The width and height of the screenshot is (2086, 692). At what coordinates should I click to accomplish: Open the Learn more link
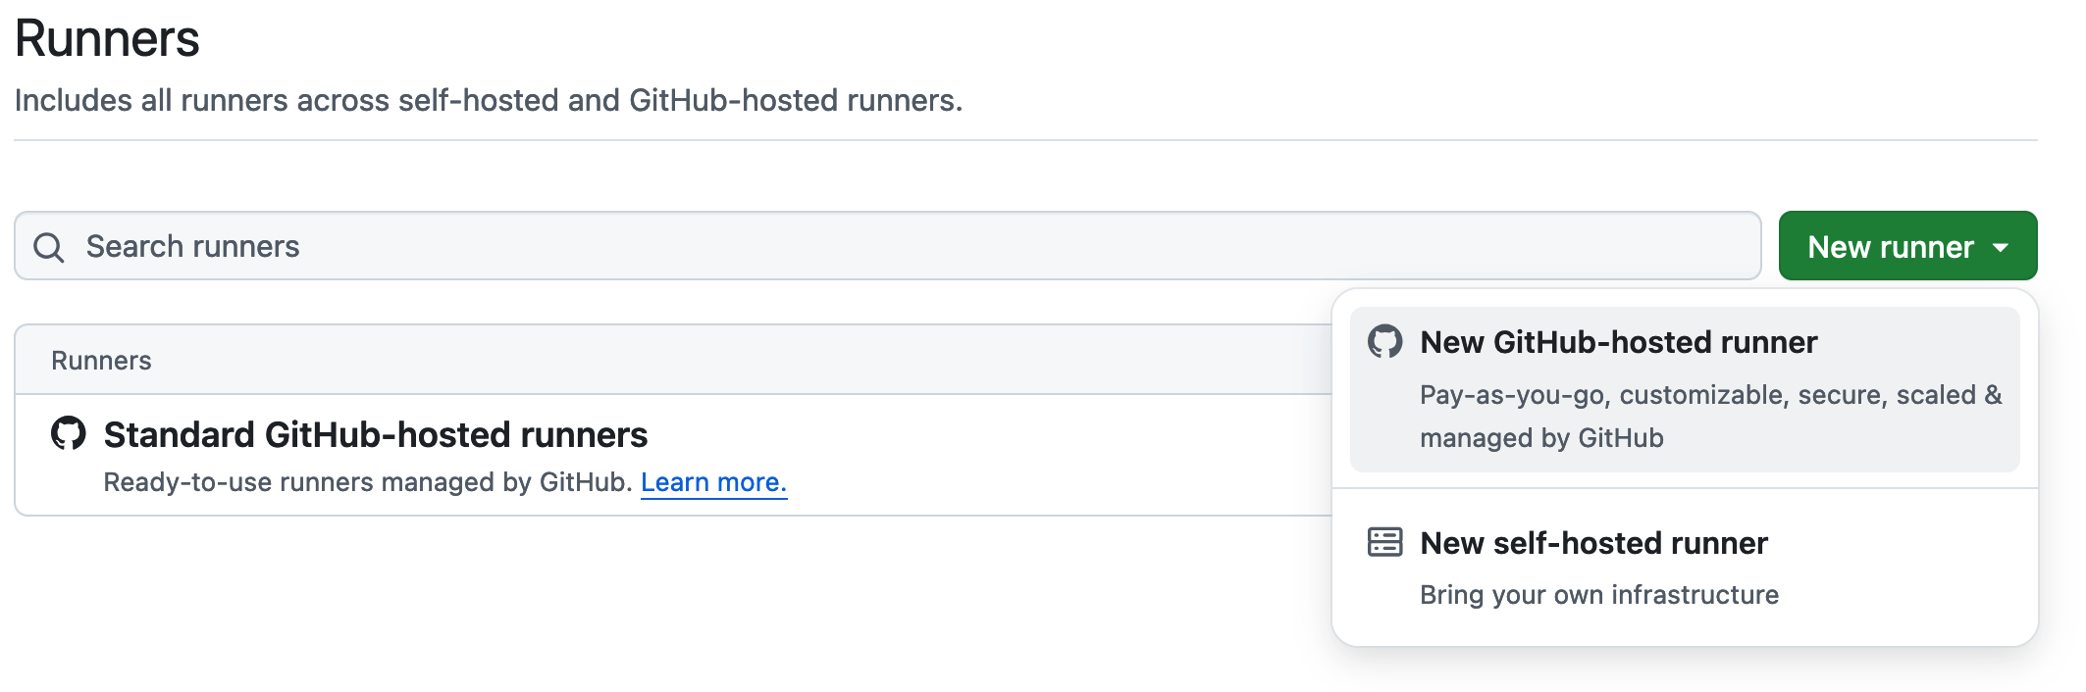(713, 481)
